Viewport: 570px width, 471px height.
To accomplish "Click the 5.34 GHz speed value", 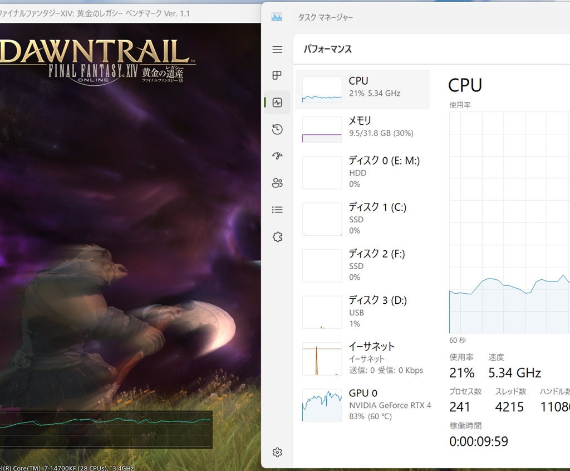I will [514, 373].
